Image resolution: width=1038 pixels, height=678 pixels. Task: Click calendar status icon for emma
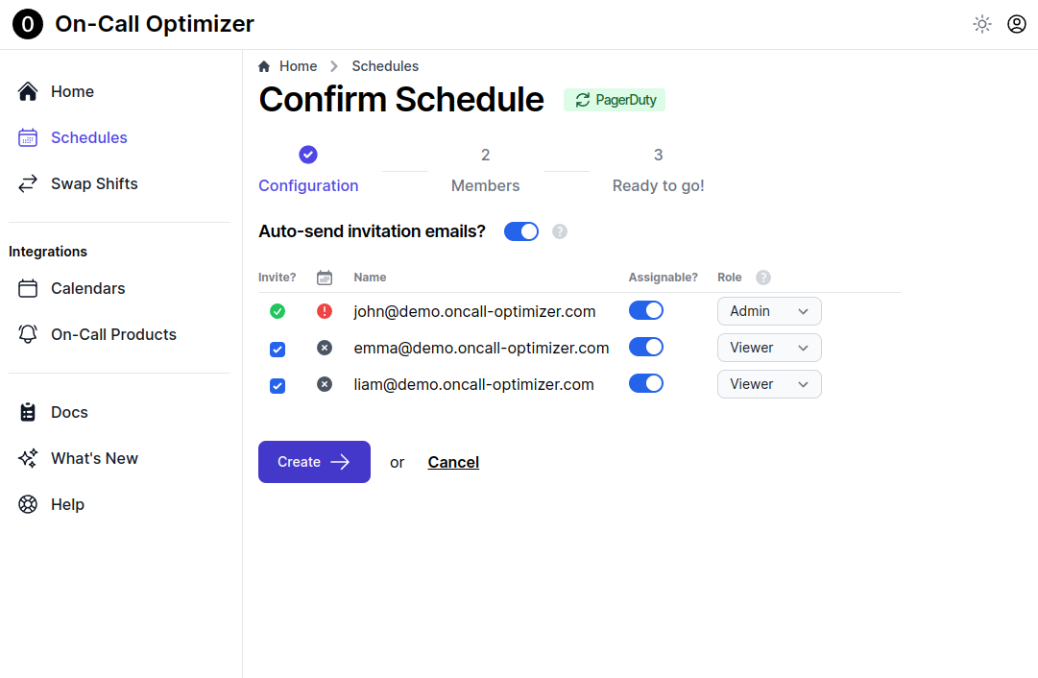pyautogui.click(x=325, y=348)
